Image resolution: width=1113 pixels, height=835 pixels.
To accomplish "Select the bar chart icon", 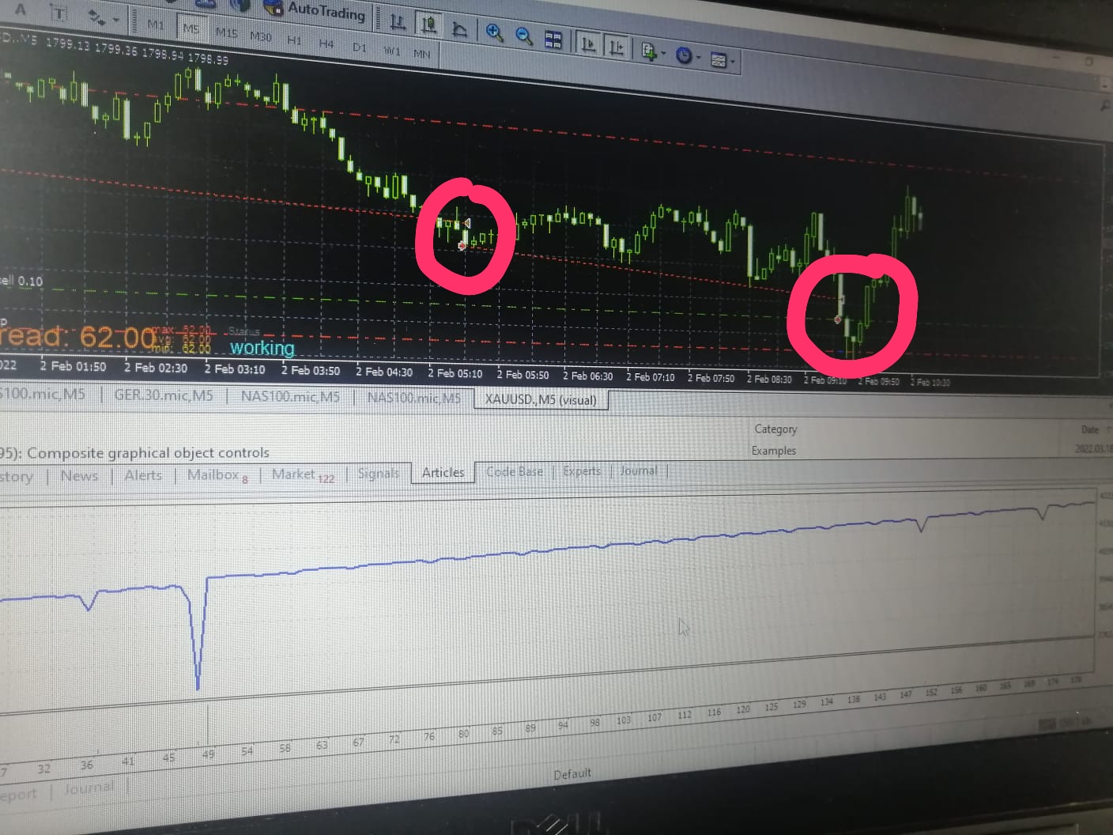I will point(398,23).
